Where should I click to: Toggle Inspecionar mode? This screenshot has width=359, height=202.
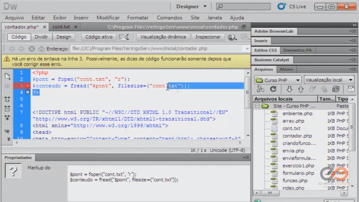click(x=208, y=37)
